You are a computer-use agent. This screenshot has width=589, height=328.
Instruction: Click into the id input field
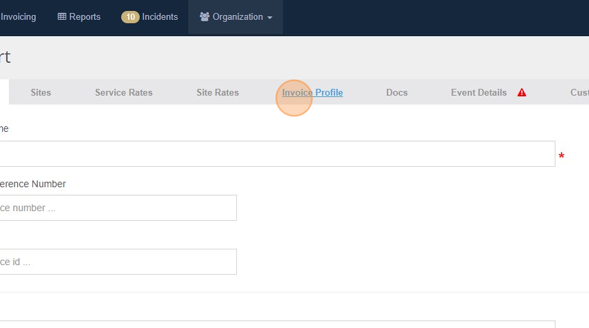click(118, 262)
